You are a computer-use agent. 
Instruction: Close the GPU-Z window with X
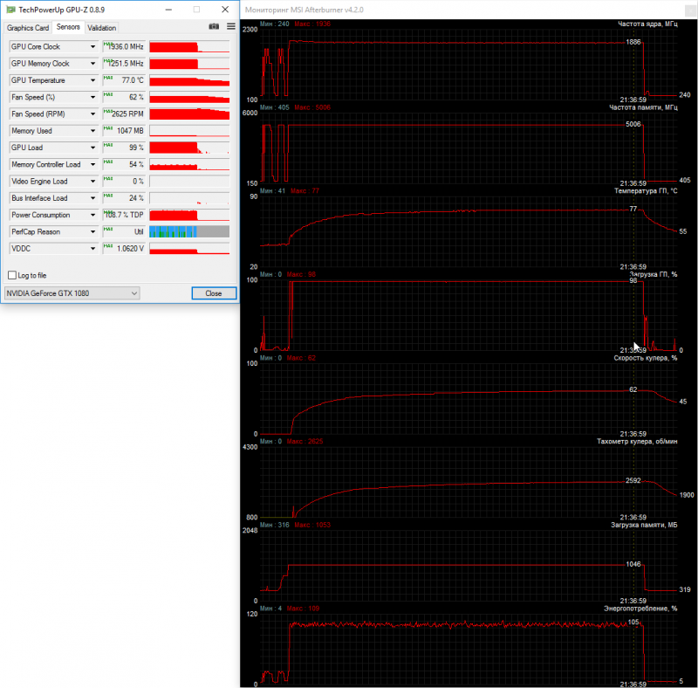pyautogui.click(x=225, y=10)
